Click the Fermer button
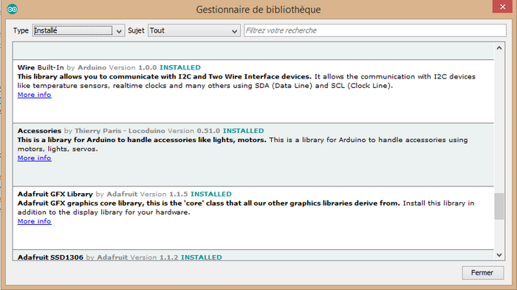 point(483,273)
